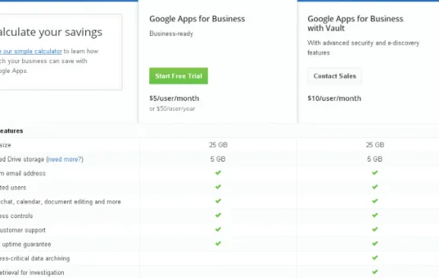Click Vault checkmark for chat, calendar row

click(375, 201)
